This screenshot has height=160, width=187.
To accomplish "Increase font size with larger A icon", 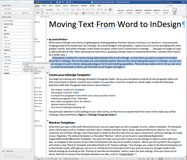I will tap(65, 10).
